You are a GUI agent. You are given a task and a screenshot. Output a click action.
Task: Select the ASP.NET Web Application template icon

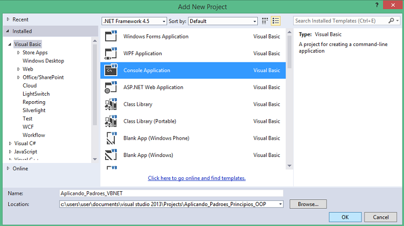111,87
